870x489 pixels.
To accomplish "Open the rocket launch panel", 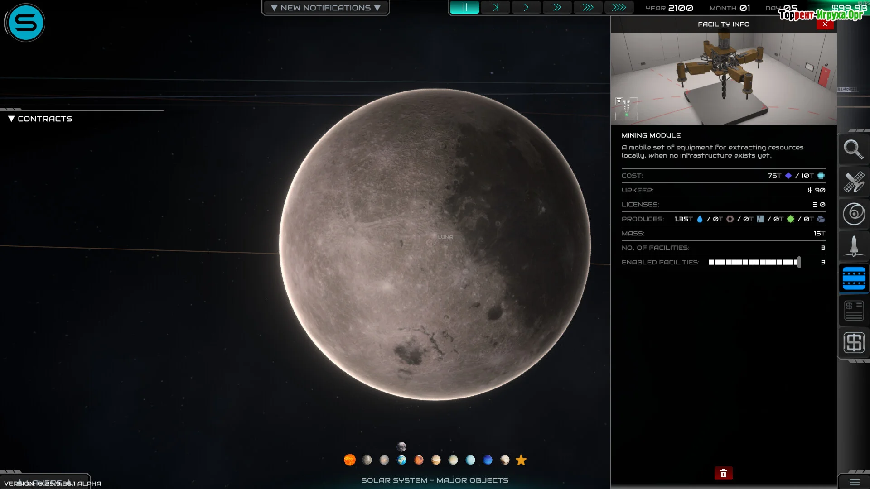I will click(854, 246).
